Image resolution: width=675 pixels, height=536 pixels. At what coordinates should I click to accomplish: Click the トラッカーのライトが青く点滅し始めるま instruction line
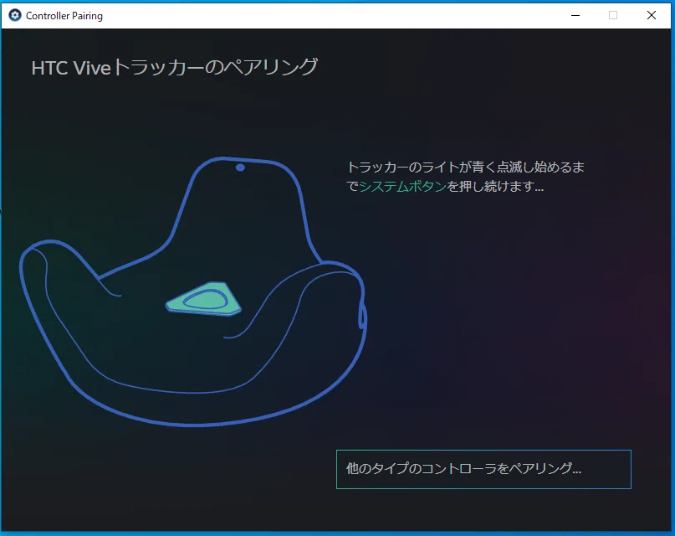[466, 167]
